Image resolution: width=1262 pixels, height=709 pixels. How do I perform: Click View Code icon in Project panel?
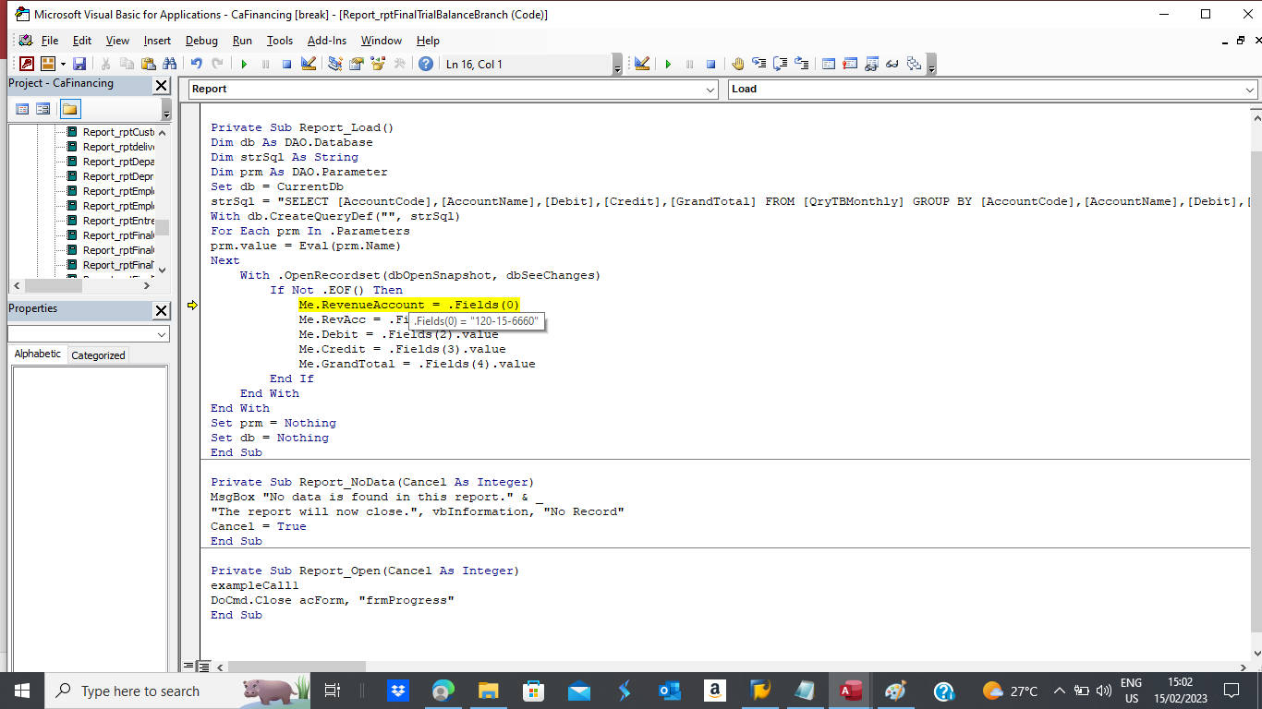(x=22, y=109)
